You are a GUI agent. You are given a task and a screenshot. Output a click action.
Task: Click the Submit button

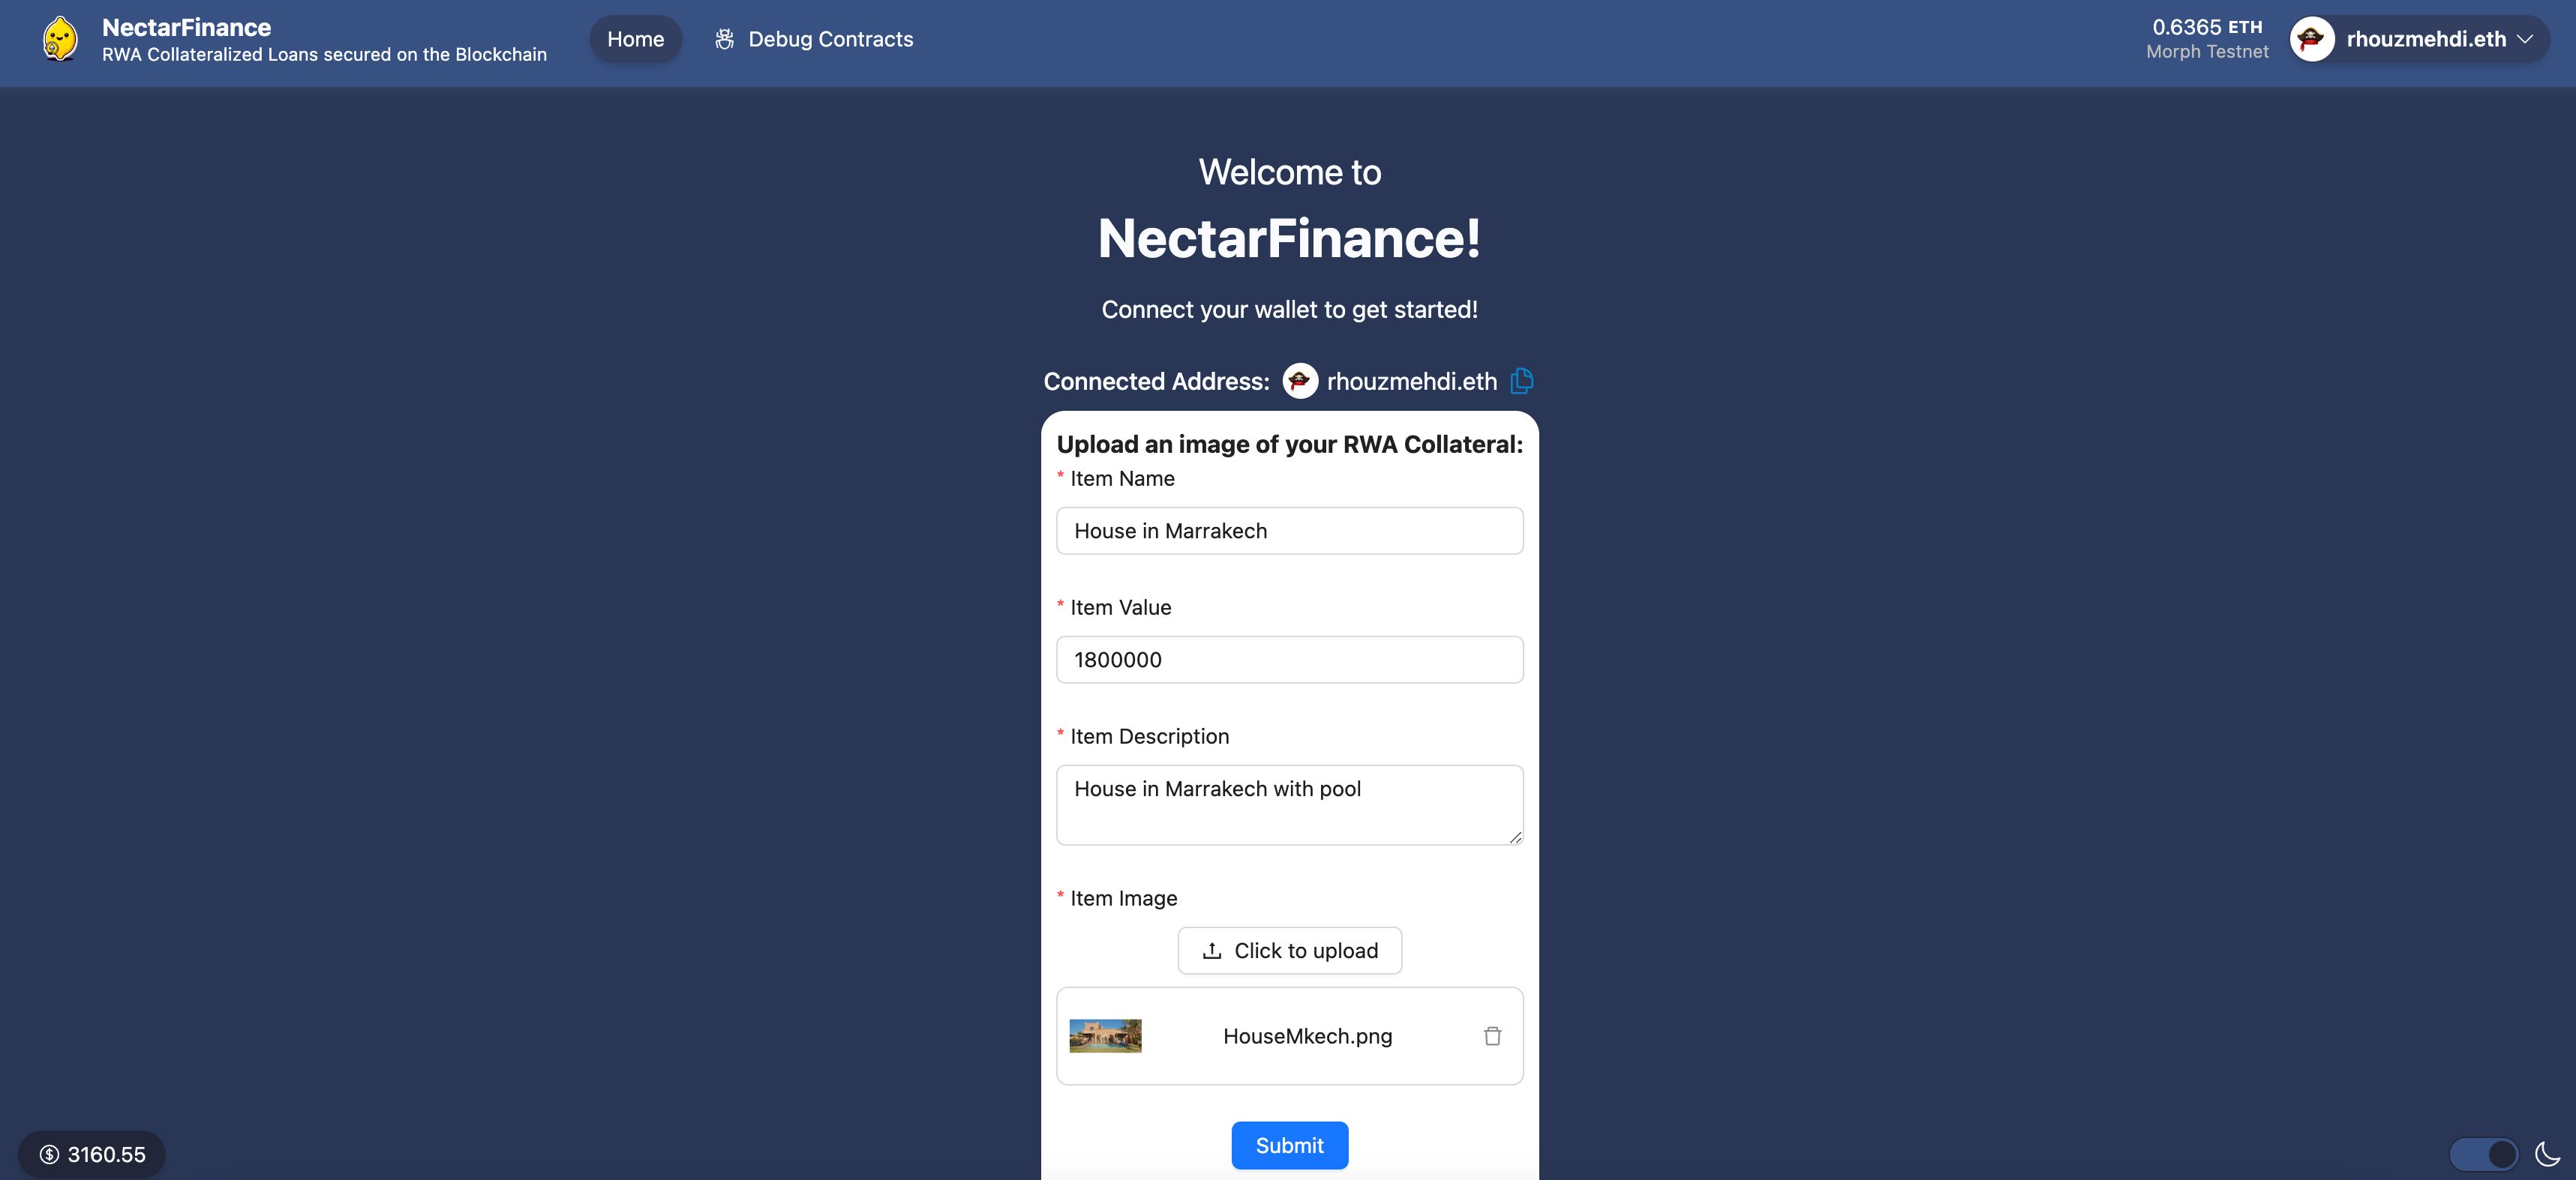click(1290, 1144)
